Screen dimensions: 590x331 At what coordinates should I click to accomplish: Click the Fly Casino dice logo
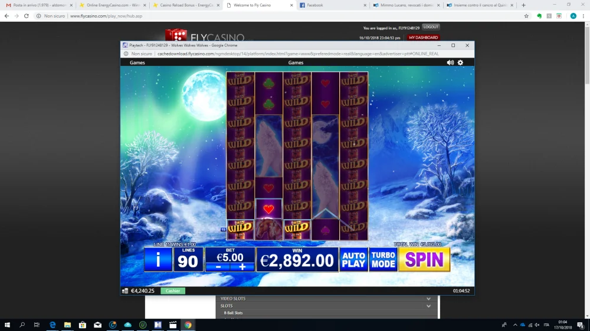[x=176, y=35]
